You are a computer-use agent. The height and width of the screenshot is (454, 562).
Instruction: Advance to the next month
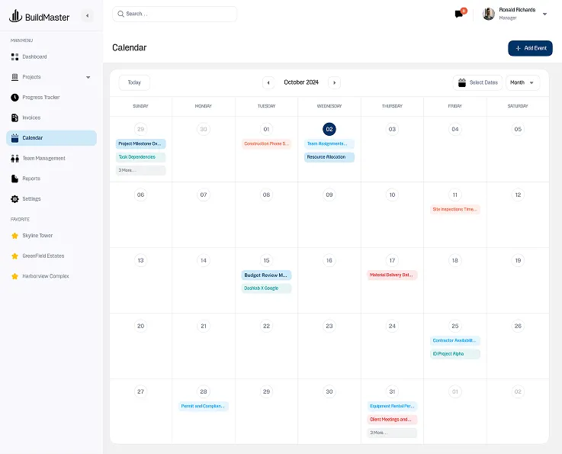[334, 82]
